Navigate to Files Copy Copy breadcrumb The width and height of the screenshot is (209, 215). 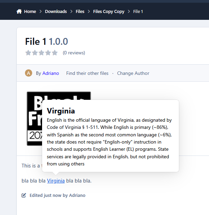(x=108, y=12)
